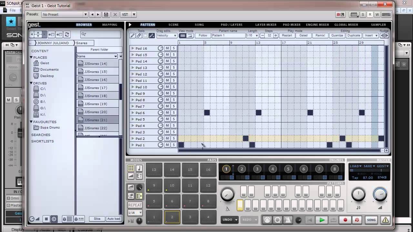Toggle the REPEAT button
The height and width of the screenshot is (232, 413).
[x=135, y=205]
